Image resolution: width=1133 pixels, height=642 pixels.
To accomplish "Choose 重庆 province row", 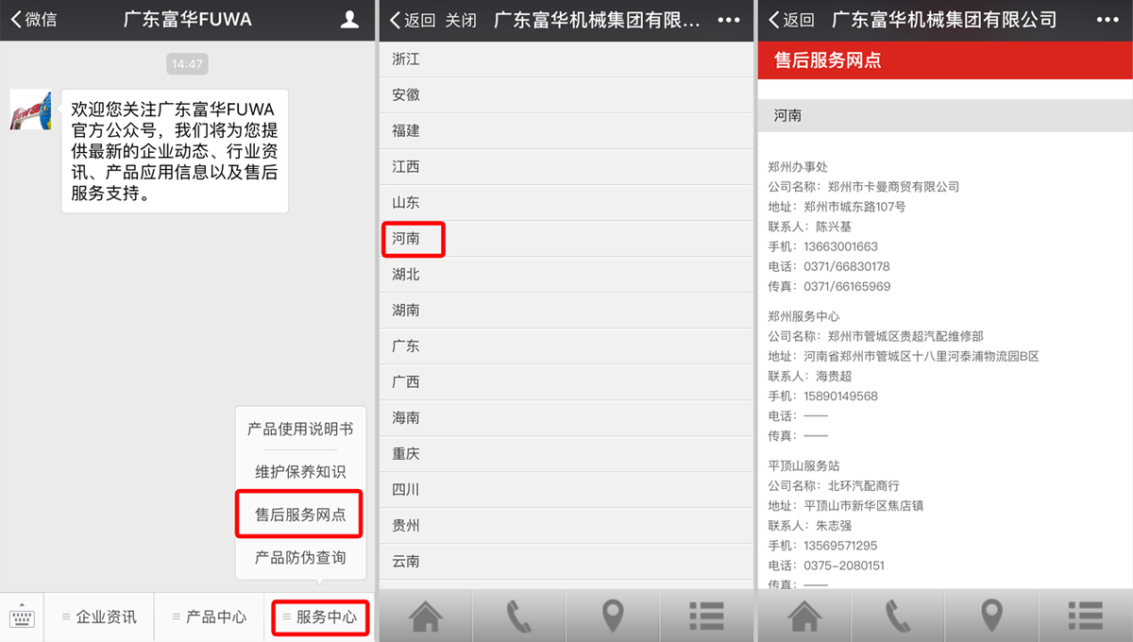I will [x=566, y=454].
